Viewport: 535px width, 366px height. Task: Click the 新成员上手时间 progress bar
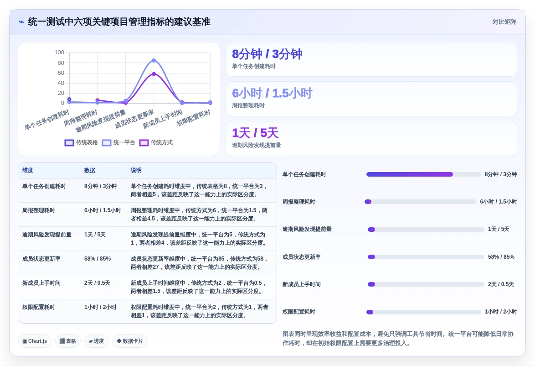(426, 284)
